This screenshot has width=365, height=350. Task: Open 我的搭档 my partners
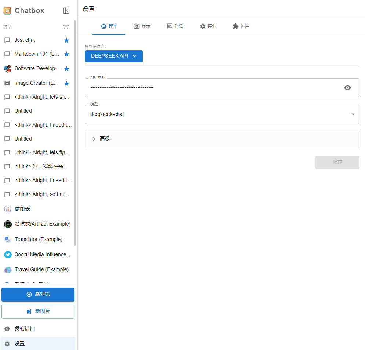click(38, 329)
